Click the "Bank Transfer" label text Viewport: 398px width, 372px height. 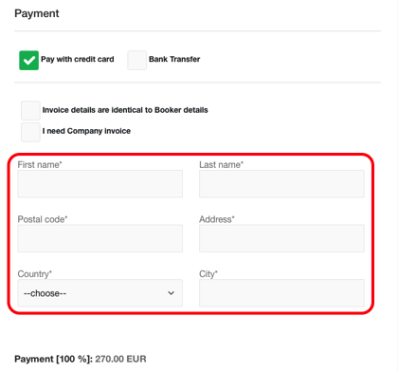point(174,59)
